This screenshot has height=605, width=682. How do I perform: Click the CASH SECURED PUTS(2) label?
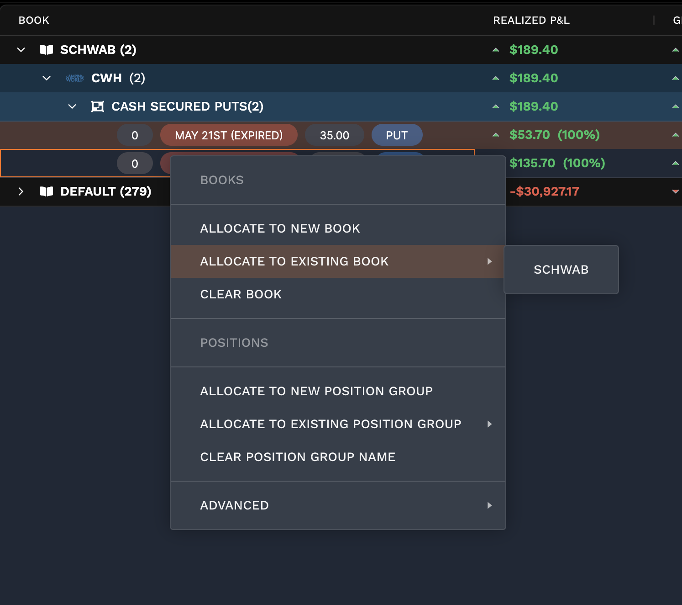pos(188,106)
